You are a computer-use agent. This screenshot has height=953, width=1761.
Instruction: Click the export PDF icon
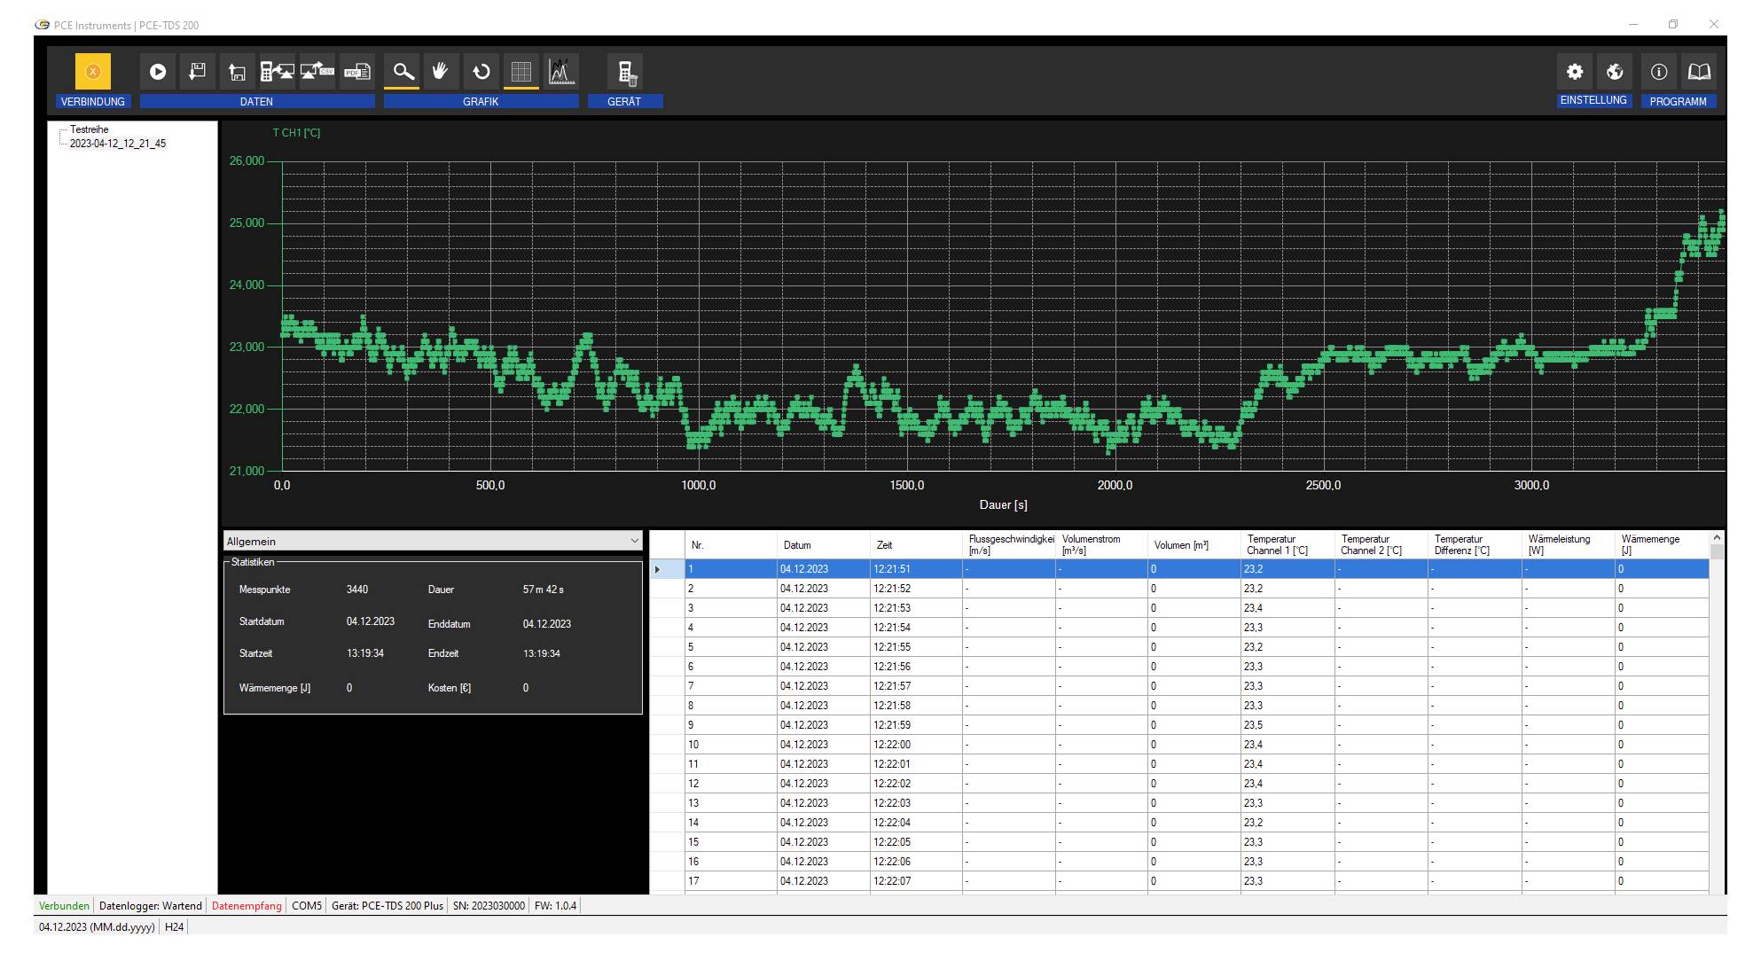tap(357, 72)
